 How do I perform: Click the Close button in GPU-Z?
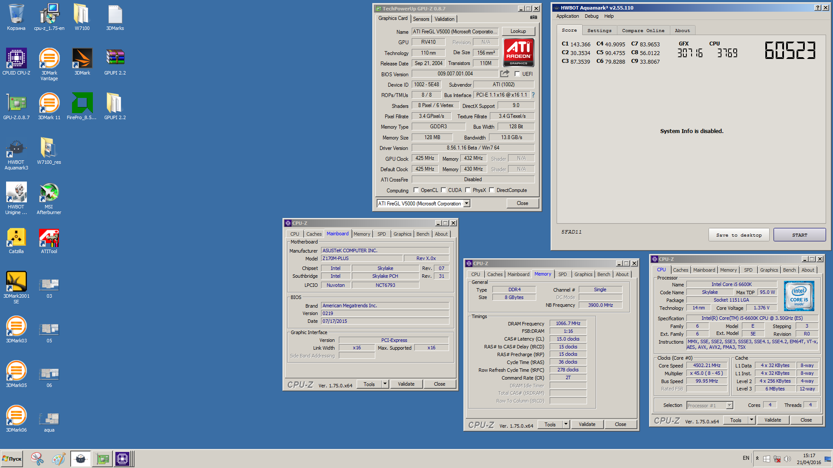pos(522,203)
